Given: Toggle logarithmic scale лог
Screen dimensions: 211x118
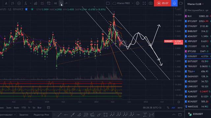Looking at the screenshot, I should coord(173,108).
